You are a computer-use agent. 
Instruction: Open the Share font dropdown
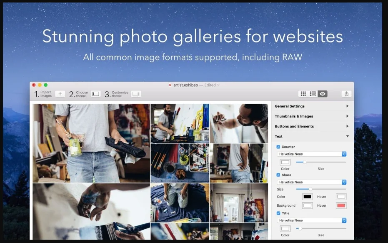312,182
